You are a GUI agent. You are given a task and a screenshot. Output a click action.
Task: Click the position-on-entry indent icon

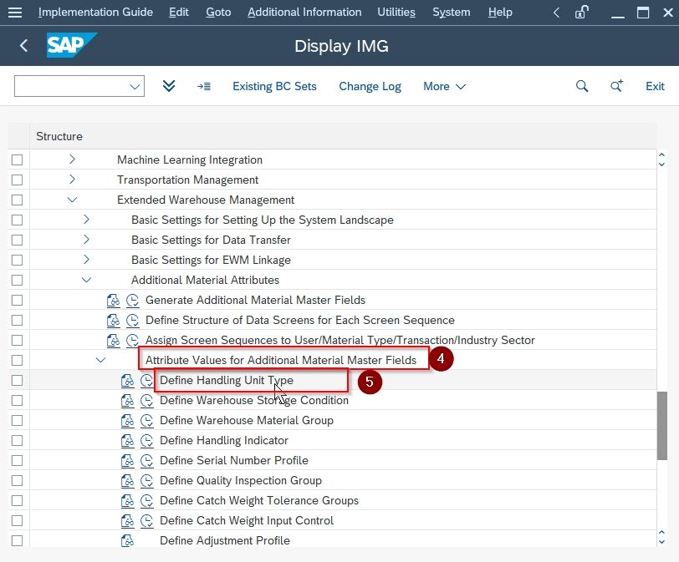pos(204,87)
